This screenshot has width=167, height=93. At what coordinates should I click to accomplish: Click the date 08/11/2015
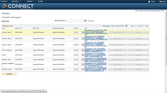pos(19,32)
